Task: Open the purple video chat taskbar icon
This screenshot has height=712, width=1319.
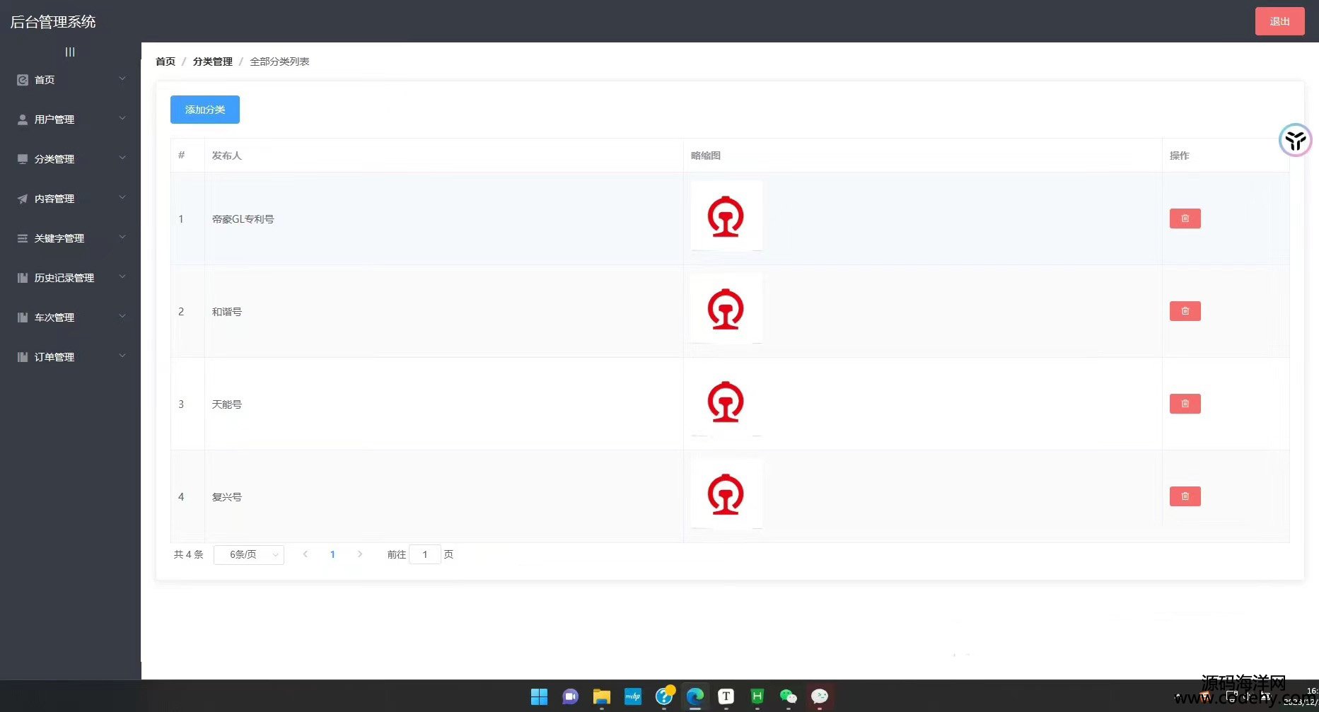Action: pos(570,696)
